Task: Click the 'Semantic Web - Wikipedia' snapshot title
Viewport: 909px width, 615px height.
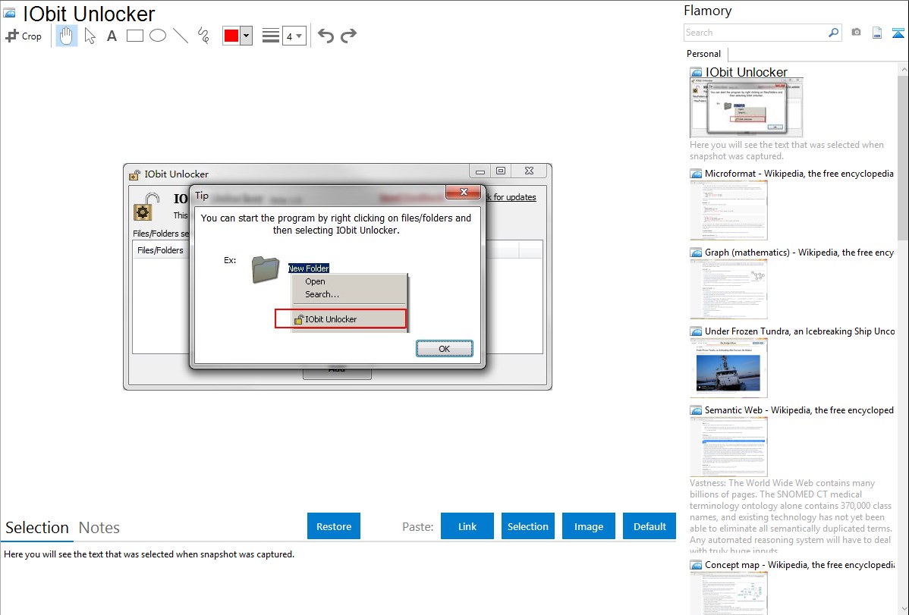Action: [799, 409]
